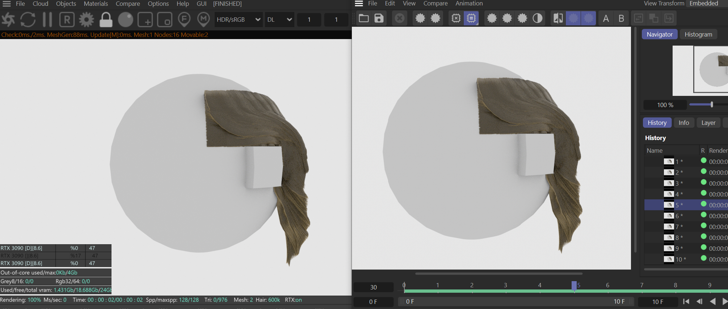Image resolution: width=728 pixels, height=309 pixels.
Task: Select history entry 1 *
Action: [x=686, y=161]
